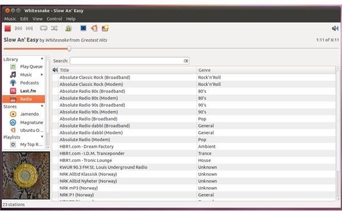Screen dimensions: 342x211
Task: Open the View menu
Action: click(x=38, y=19)
